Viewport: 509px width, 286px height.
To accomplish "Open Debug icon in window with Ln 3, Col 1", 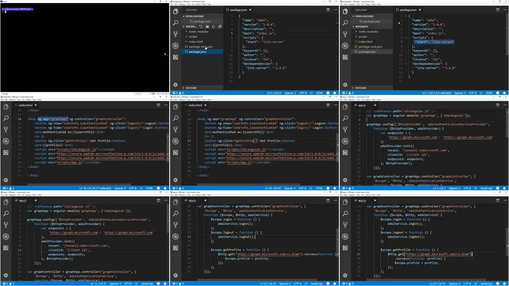I will pyautogui.click(x=345, y=141).
